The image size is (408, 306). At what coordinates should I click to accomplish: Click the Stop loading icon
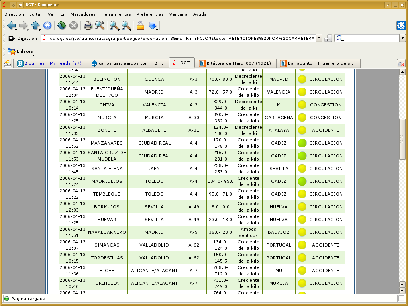click(74, 26)
